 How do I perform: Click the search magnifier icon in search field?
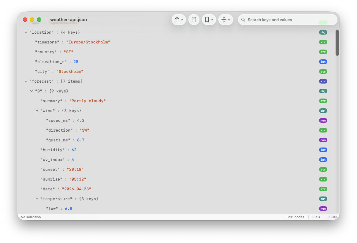click(x=243, y=20)
